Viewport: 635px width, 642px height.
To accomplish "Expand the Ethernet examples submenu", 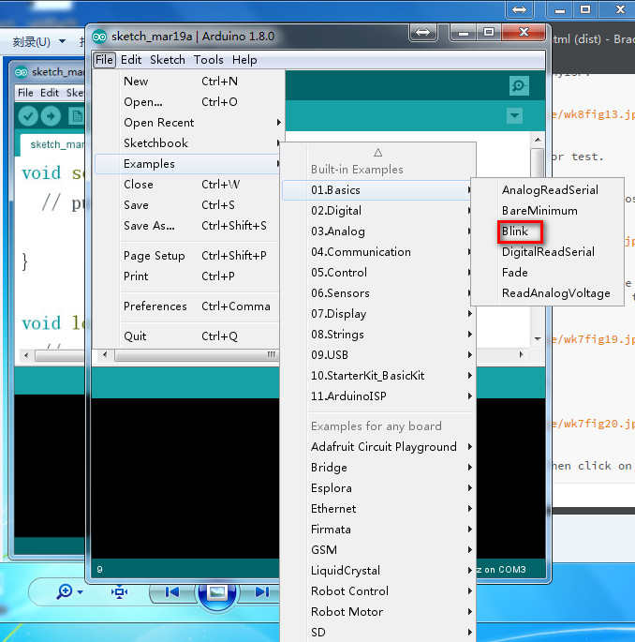I will [x=378, y=509].
